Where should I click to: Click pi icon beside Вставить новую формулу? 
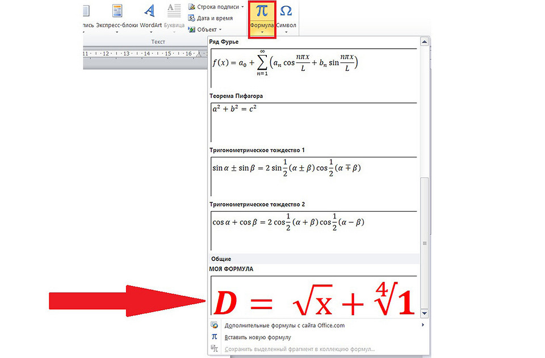[x=214, y=337]
